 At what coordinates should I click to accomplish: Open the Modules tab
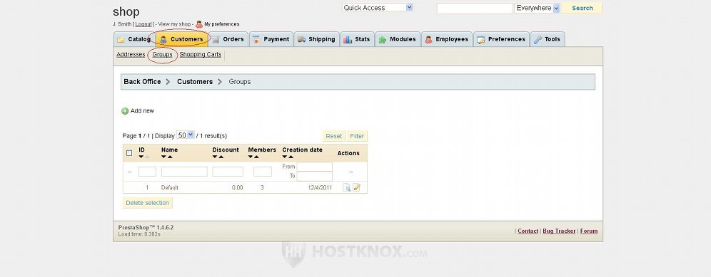398,39
